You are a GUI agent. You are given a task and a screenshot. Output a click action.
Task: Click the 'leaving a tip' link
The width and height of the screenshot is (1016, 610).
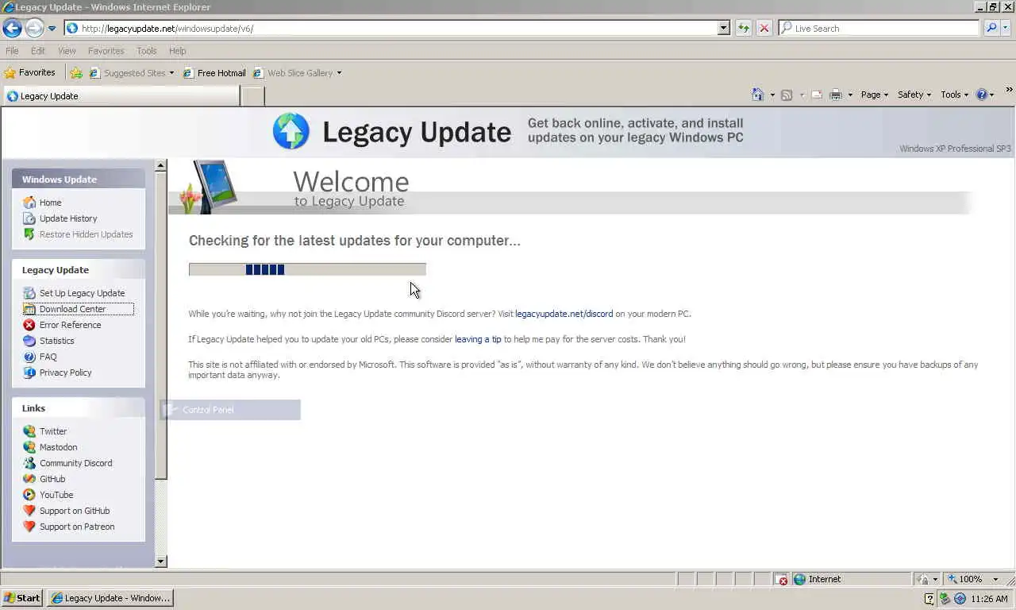click(x=478, y=339)
